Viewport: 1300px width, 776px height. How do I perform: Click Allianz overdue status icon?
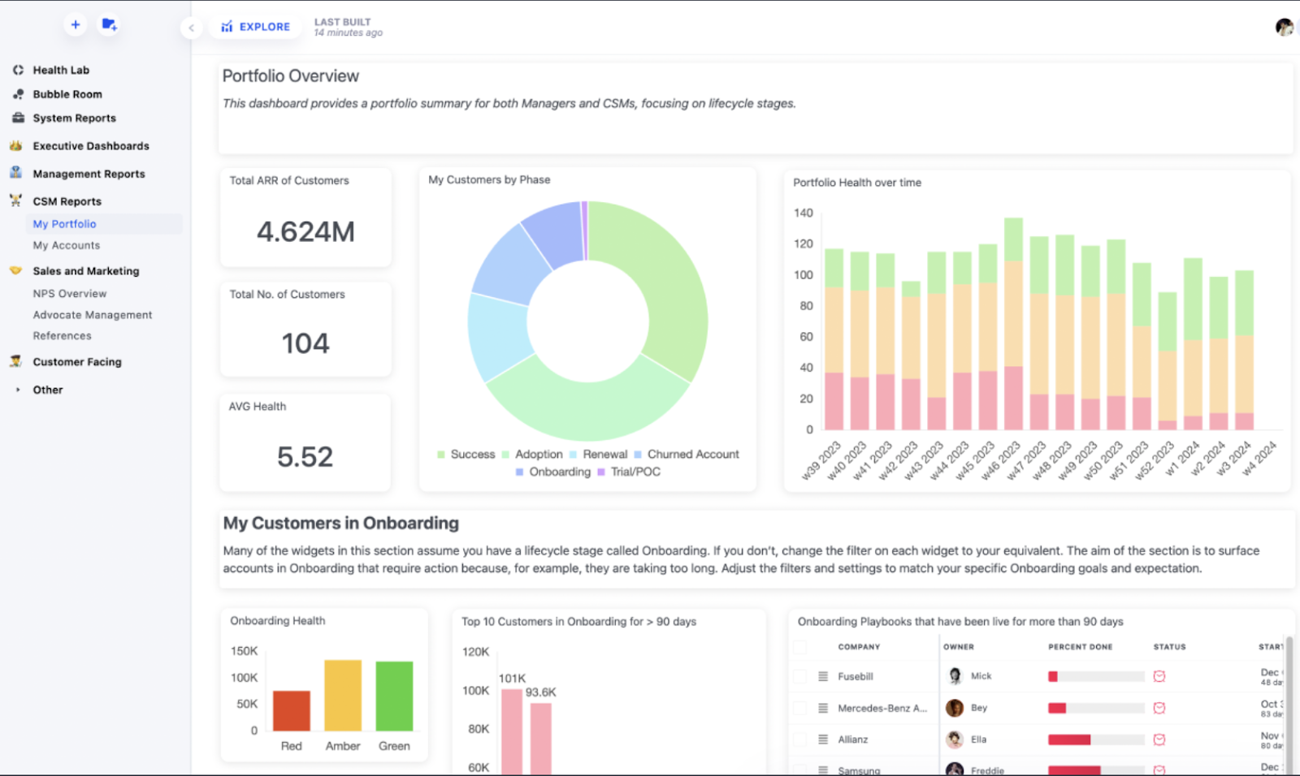coord(1159,739)
